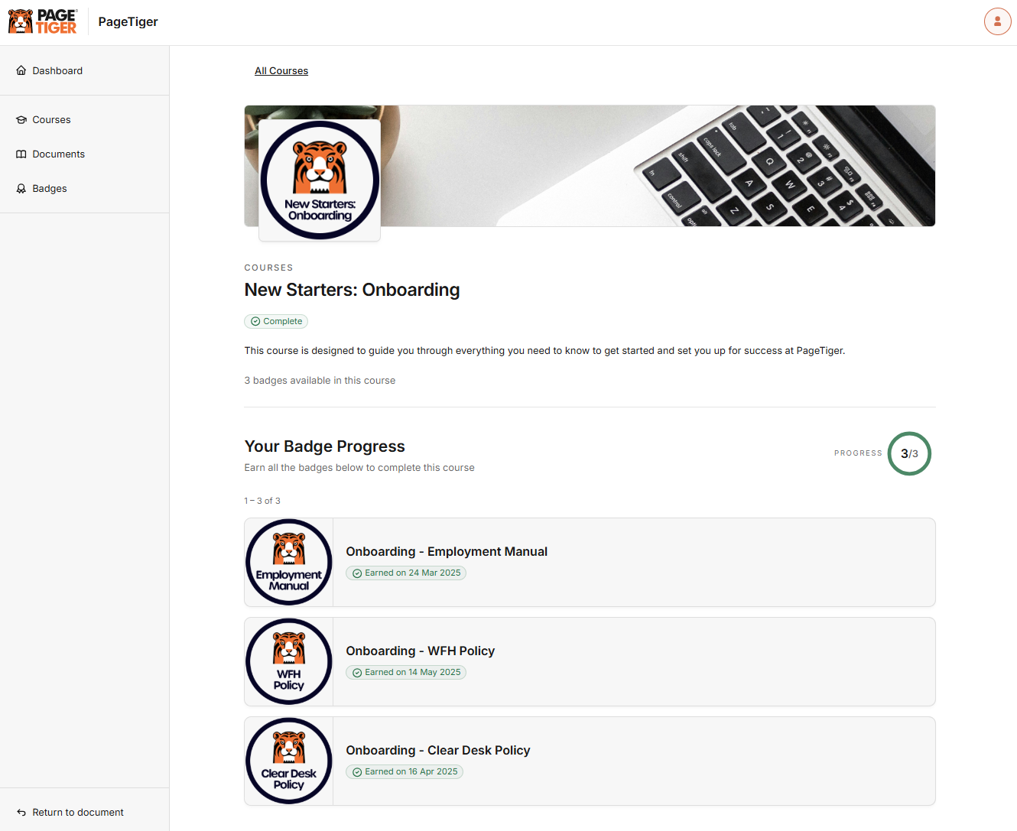Click the New Starters Onboarding course badge
1017x831 pixels.
pos(320,180)
